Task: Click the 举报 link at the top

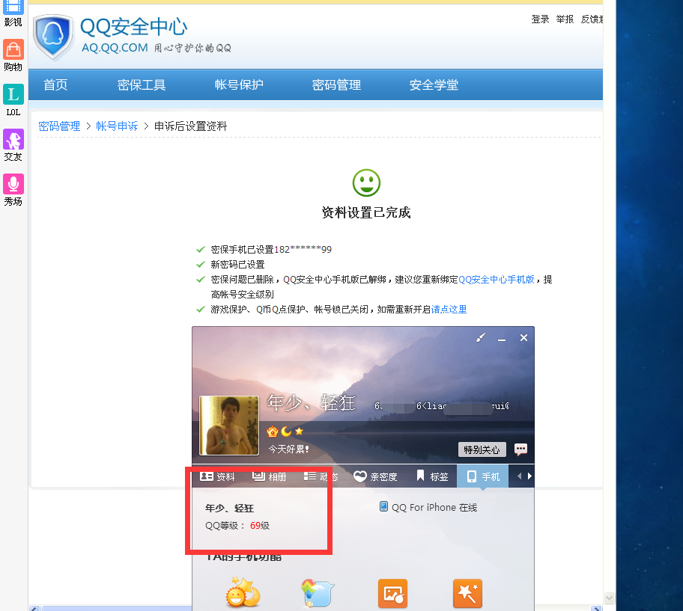Action: tap(565, 19)
